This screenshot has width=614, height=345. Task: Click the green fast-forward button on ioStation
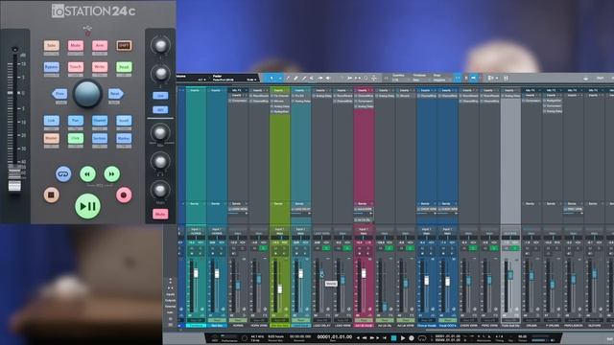point(111,173)
